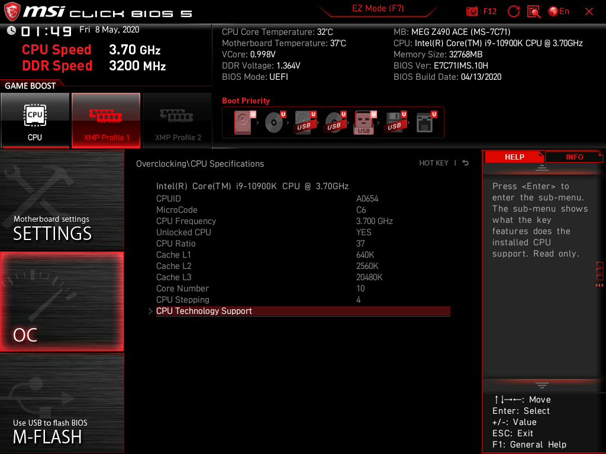The width and height of the screenshot is (606, 454).
Task: Select the CPUID row
Action: pyautogui.click(x=303, y=199)
